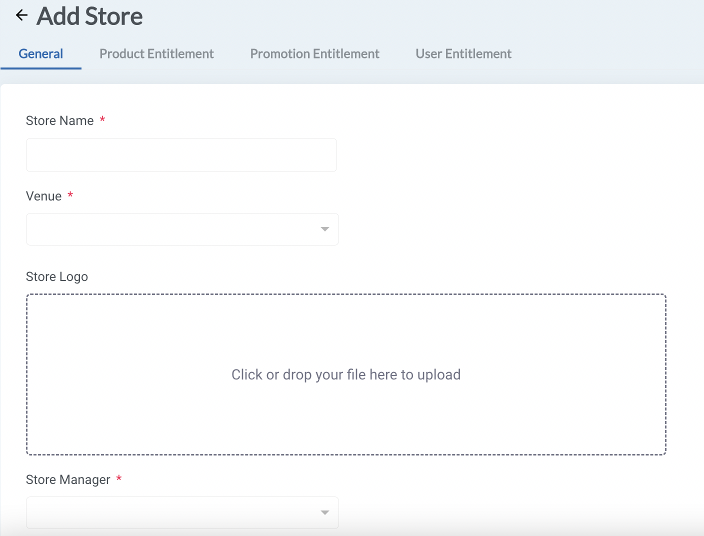Viewport: 704px width, 536px height.
Task: Click the back arrow to leave Add Store
Action: (x=21, y=15)
